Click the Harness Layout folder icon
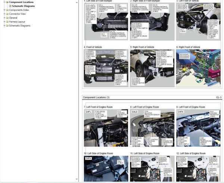 7,22
